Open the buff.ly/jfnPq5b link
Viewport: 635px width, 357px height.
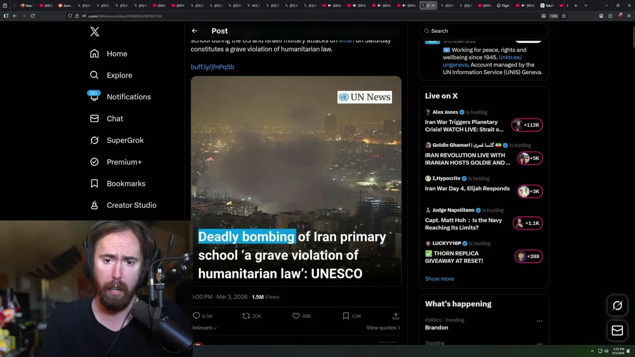click(x=212, y=67)
